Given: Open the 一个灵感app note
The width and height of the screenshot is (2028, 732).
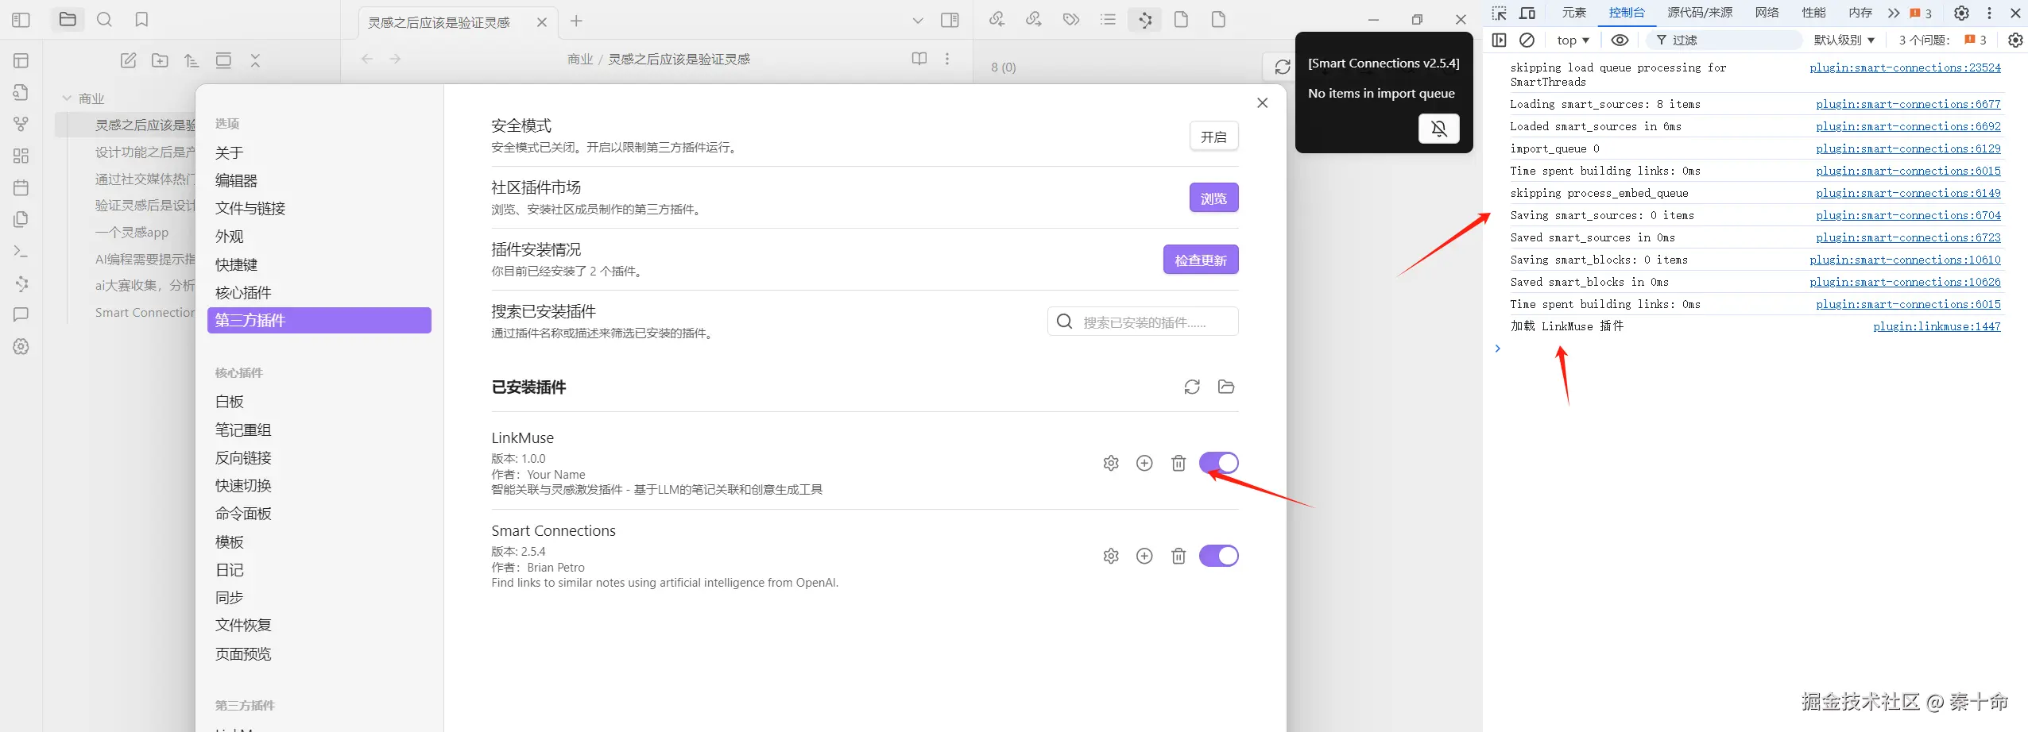Looking at the screenshot, I should [x=132, y=233].
